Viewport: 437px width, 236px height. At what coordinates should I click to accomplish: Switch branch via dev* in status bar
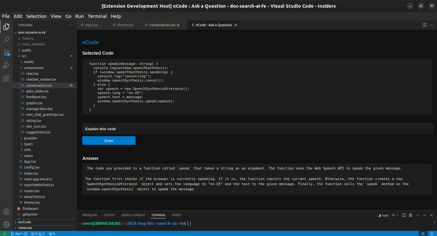pos(16,233)
